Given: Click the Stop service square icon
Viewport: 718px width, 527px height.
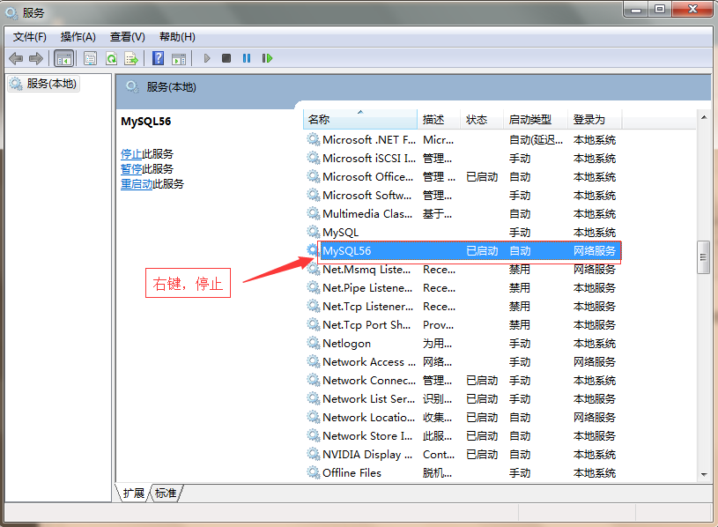Looking at the screenshot, I should coord(226,58).
